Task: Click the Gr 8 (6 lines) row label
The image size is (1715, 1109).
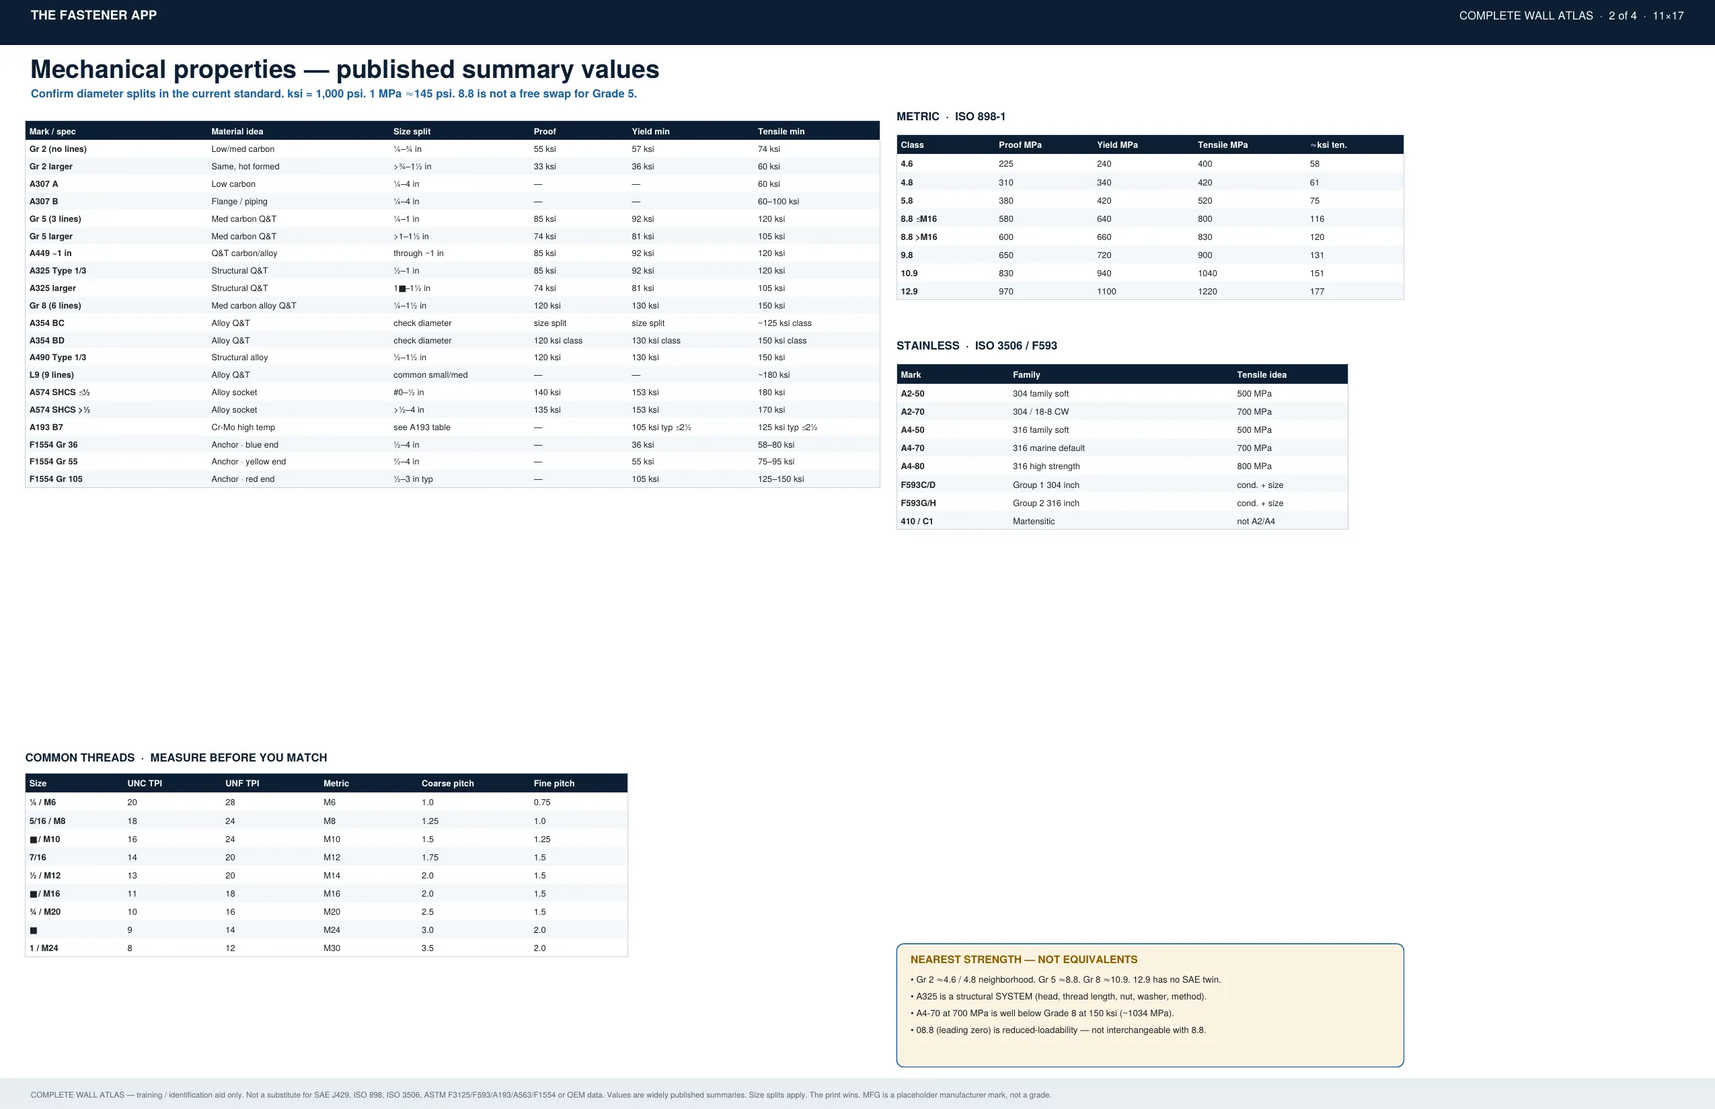Action: point(54,305)
